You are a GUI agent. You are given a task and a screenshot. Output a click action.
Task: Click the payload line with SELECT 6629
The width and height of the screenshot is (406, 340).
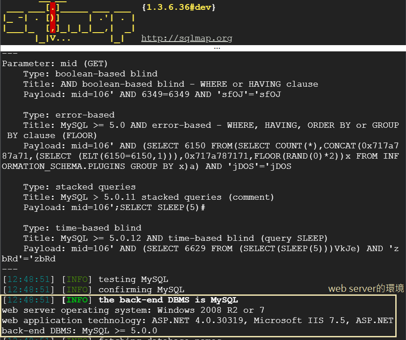[211, 249]
